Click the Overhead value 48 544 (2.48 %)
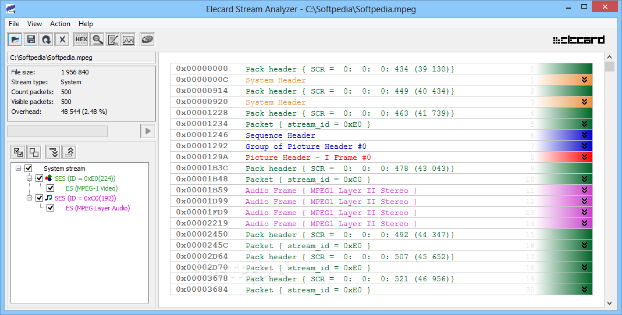Viewport: 622px width, 315px height. [x=84, y=112]
